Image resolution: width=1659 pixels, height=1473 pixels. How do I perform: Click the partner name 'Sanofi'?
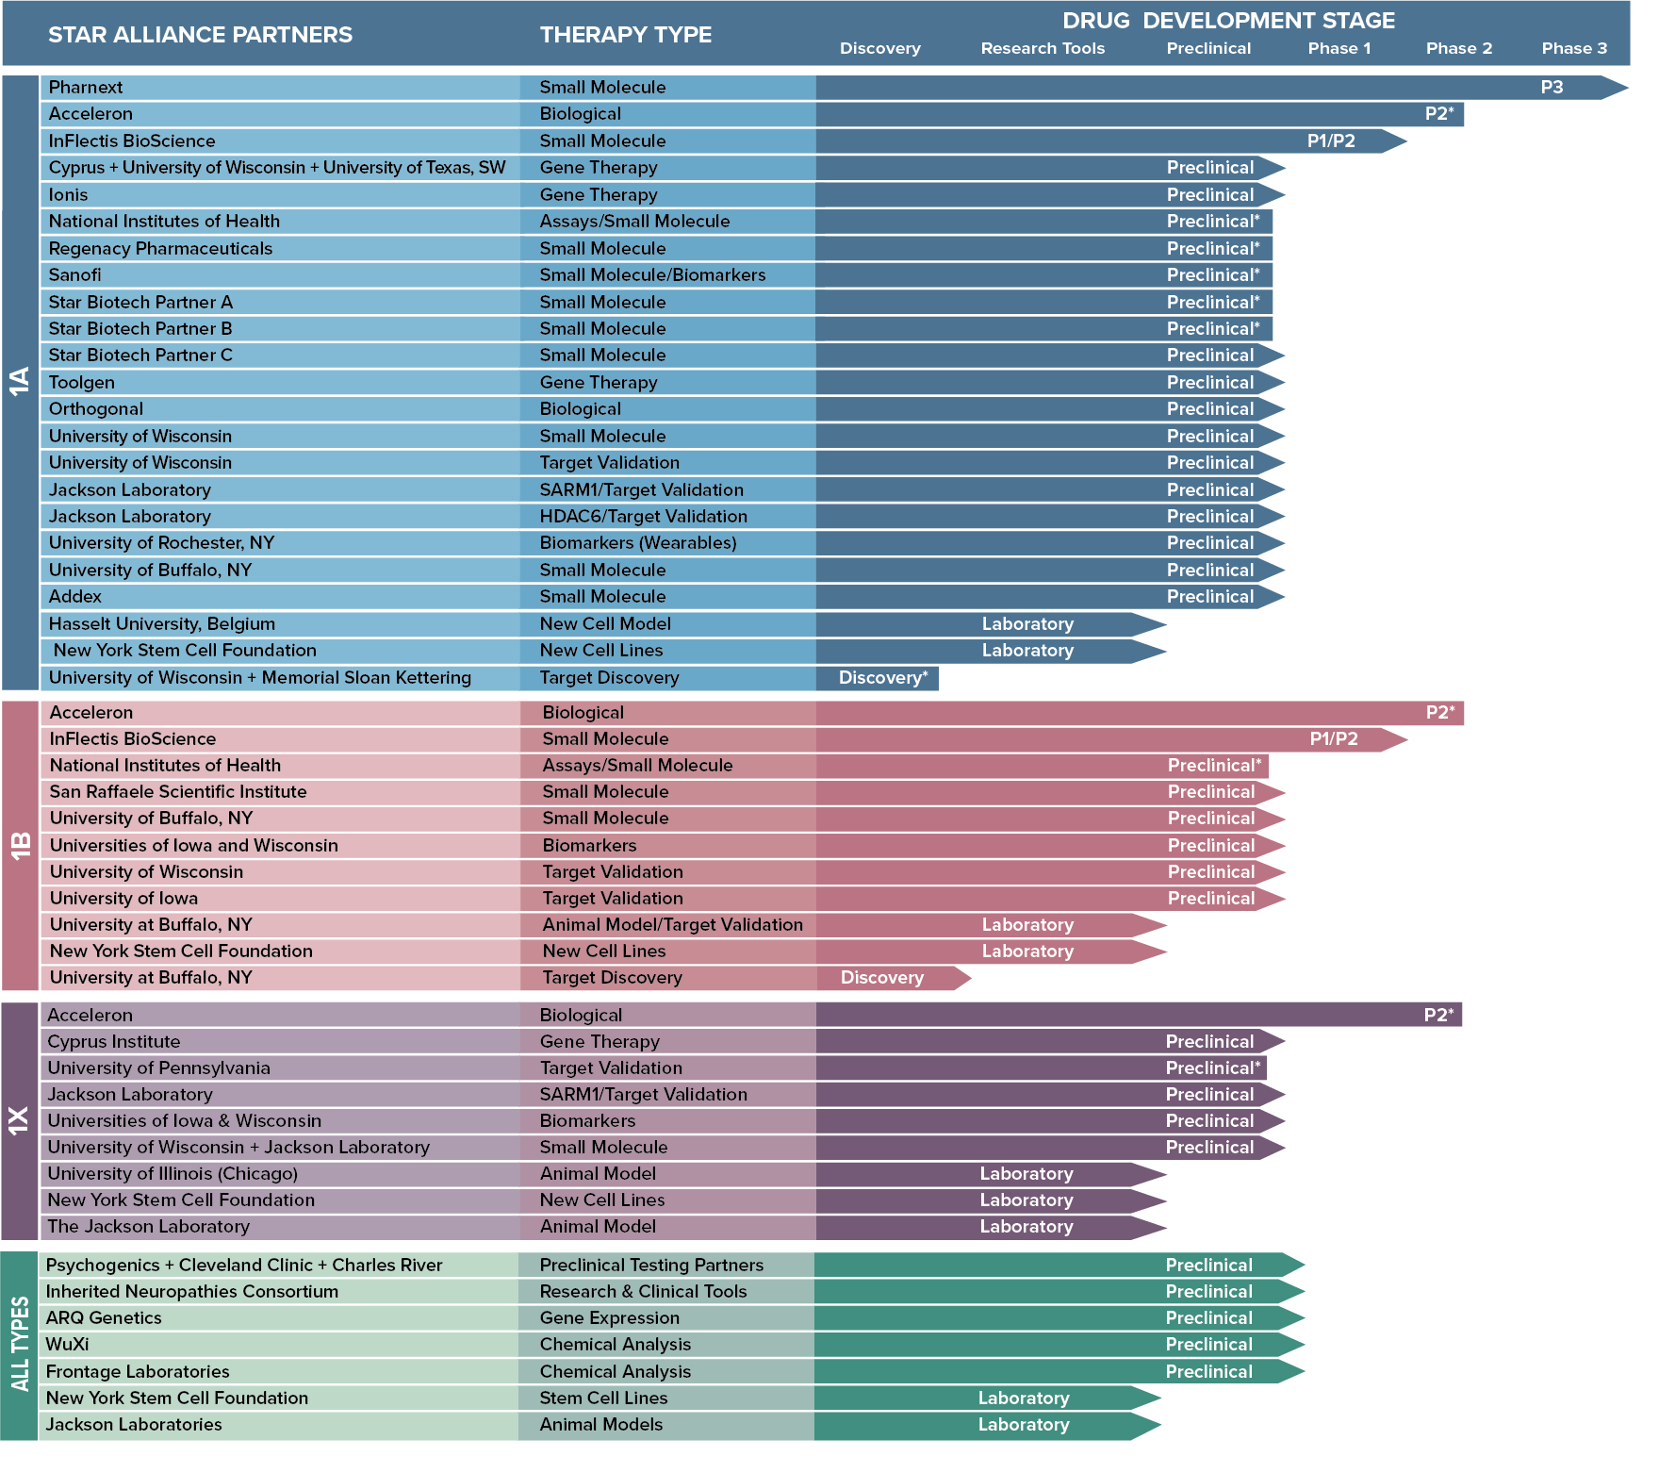[x=74, y=275]
